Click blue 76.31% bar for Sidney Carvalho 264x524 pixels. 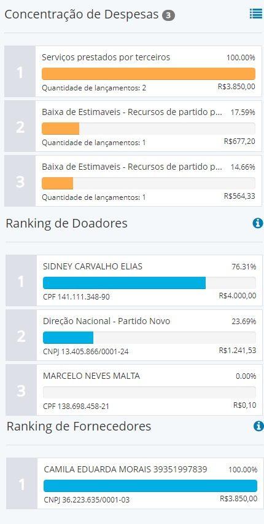(124, 283)
